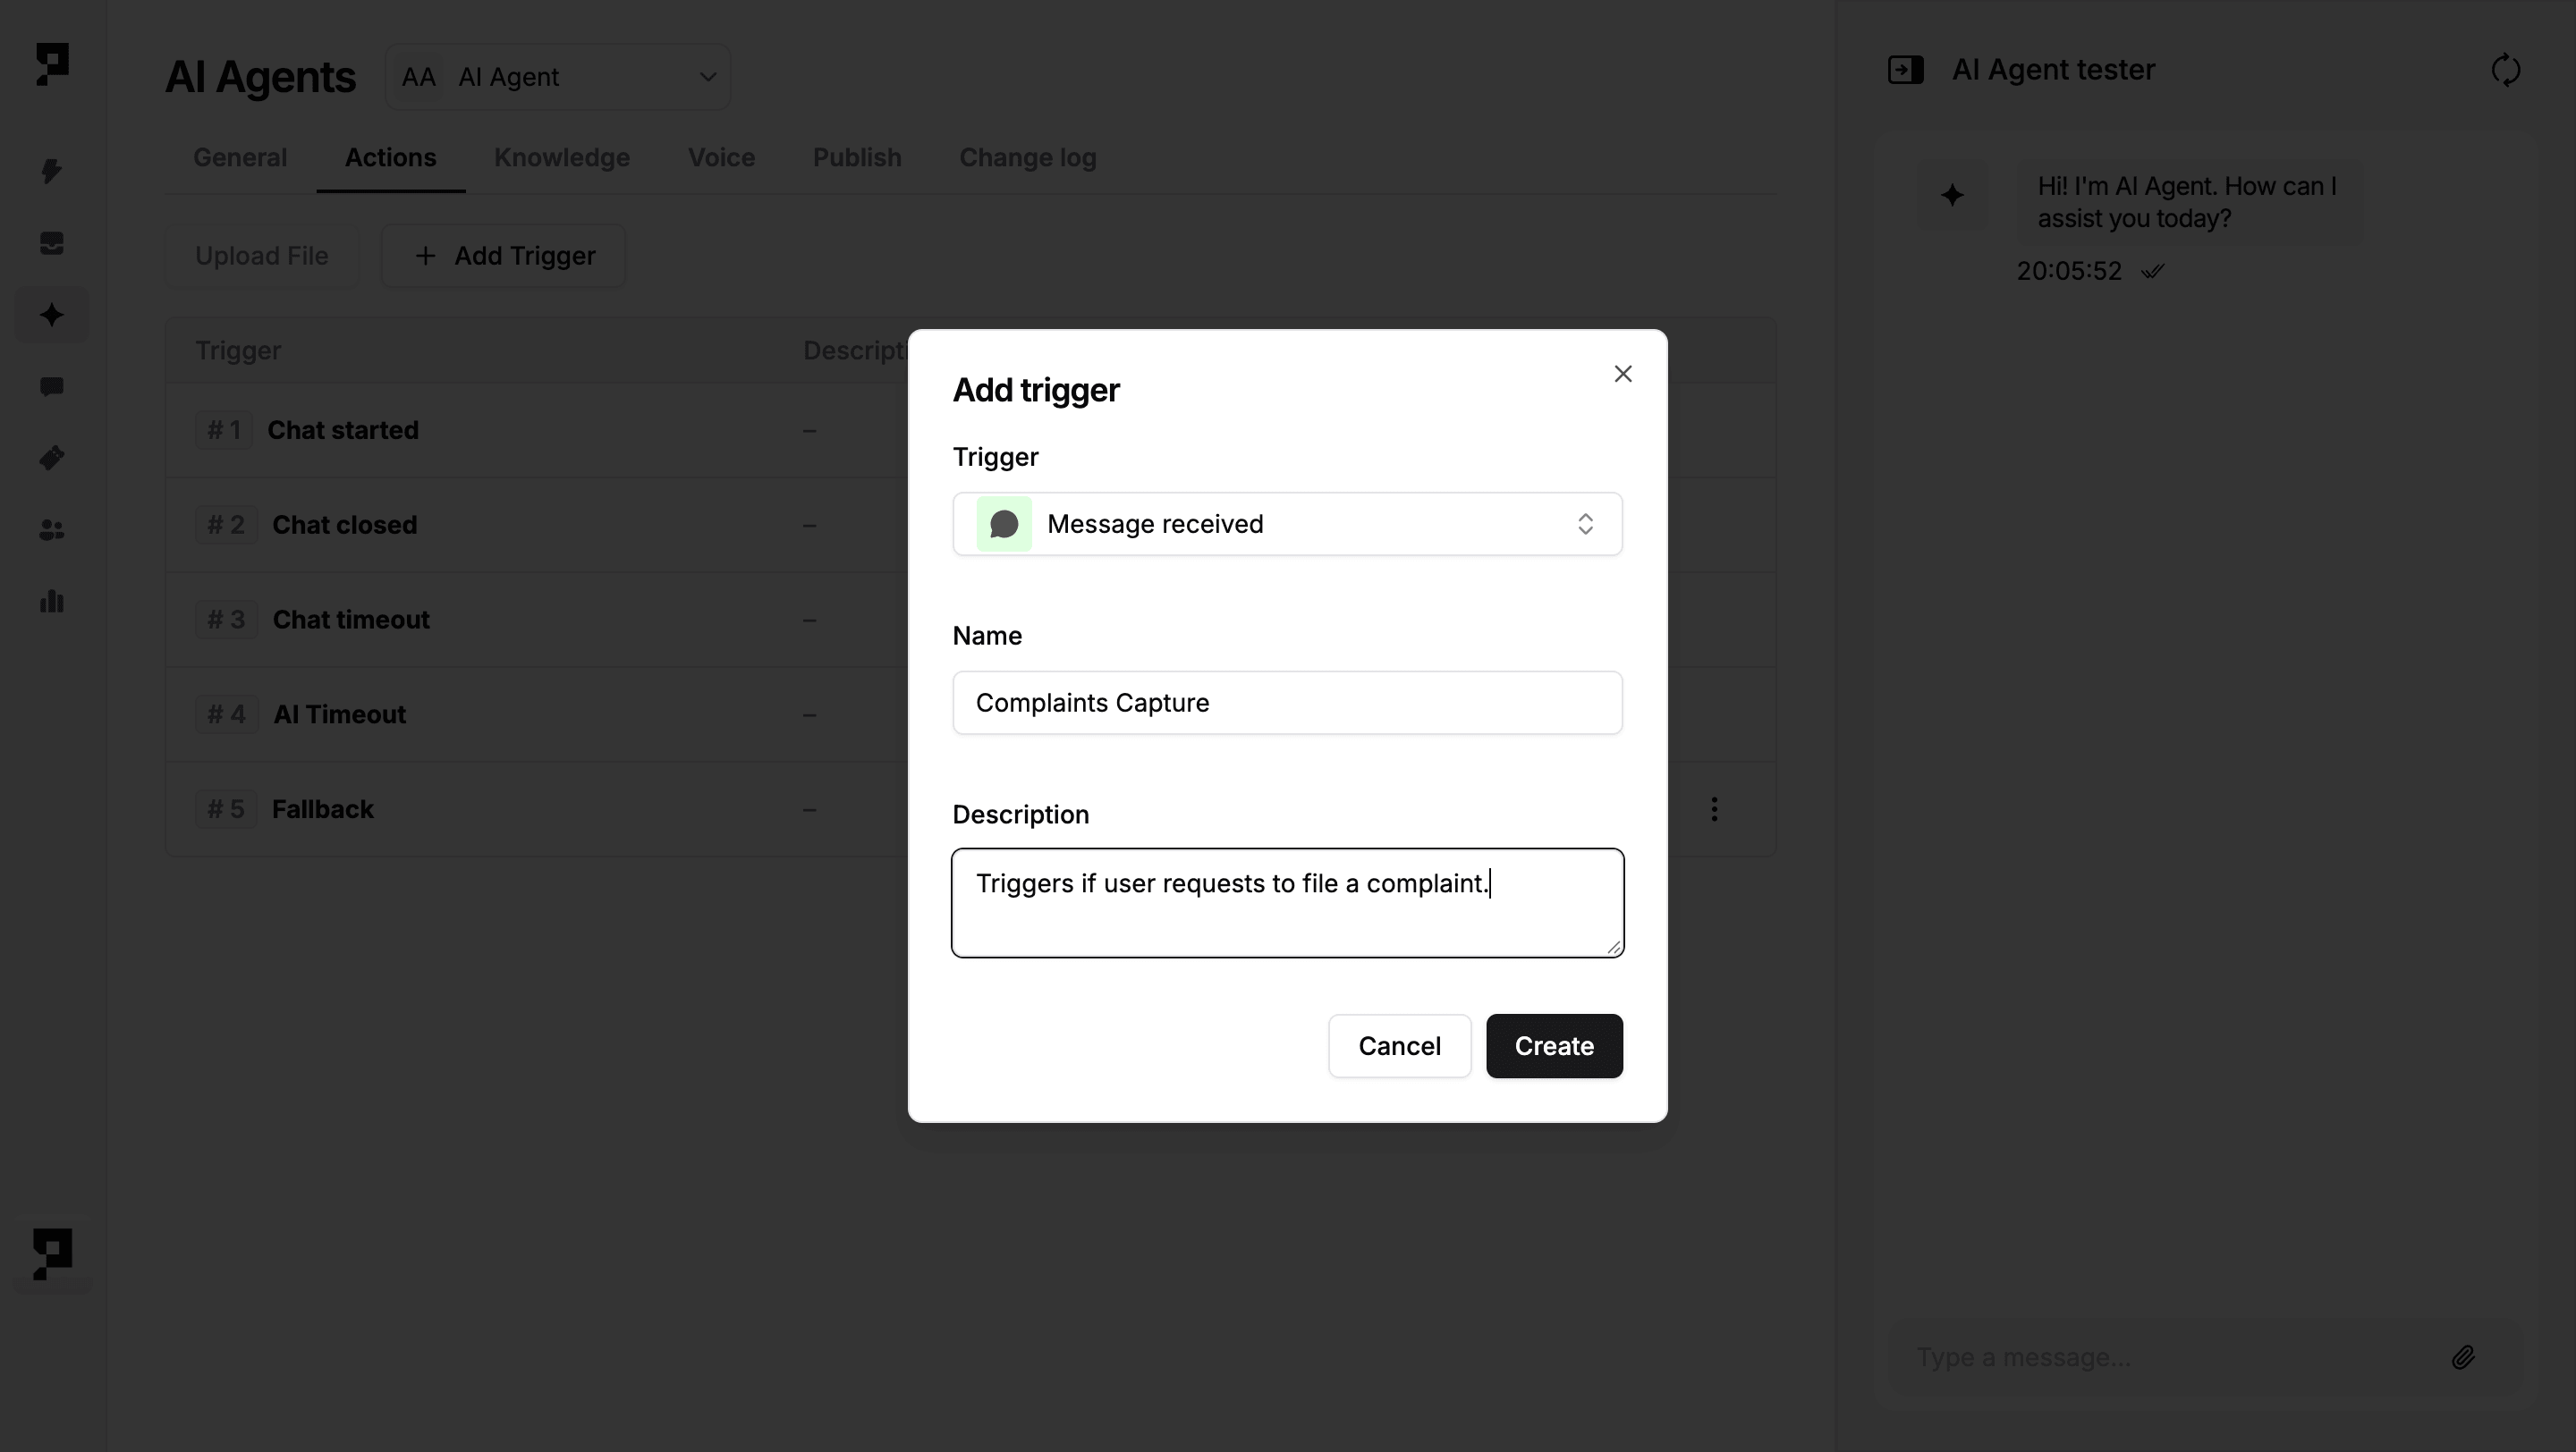2576x1452 pixels.
Task: Click the Cancel button
Action: [1399, 1046]
